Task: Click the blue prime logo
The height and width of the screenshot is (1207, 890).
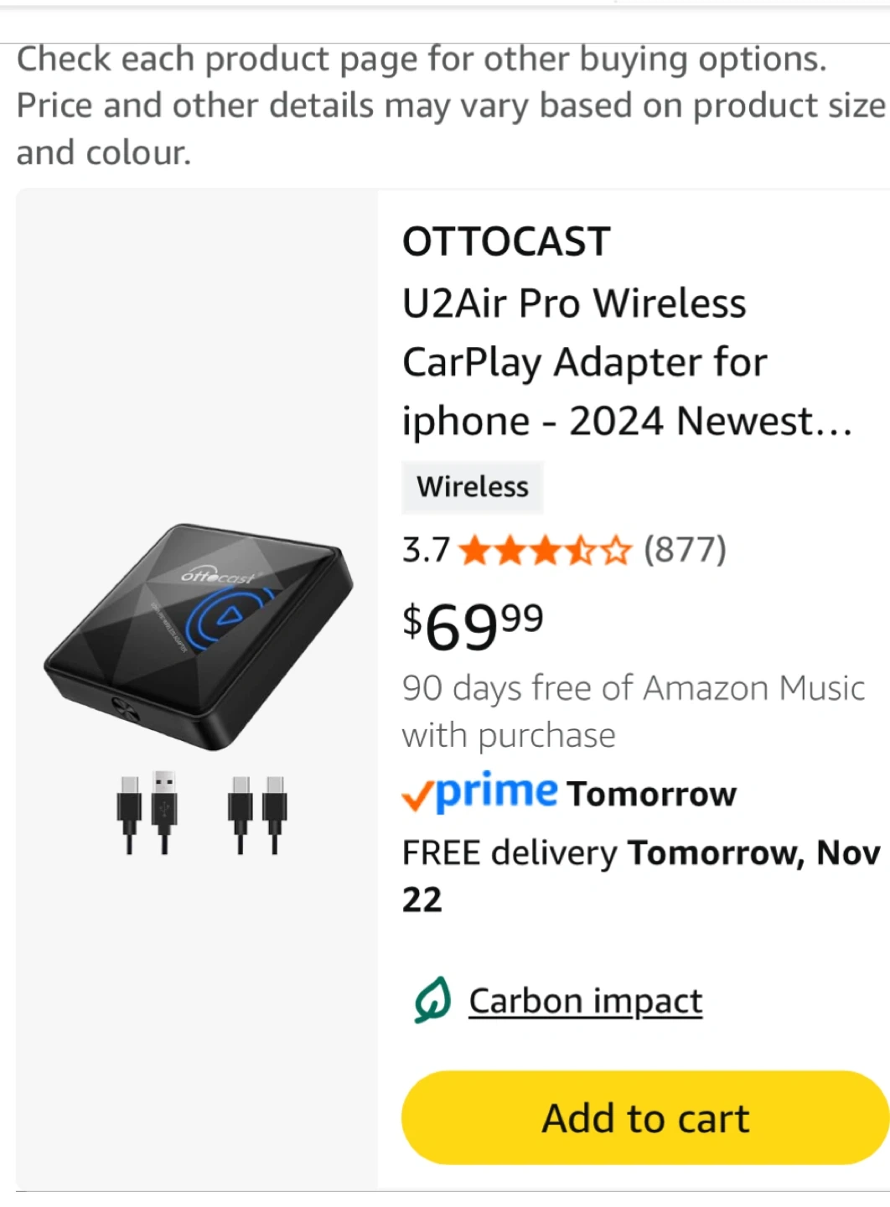Action: pyautogui.click(x=496, y=790)
